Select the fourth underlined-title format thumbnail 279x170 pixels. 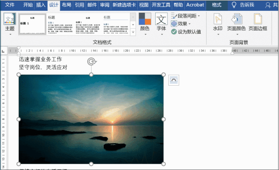116,24
